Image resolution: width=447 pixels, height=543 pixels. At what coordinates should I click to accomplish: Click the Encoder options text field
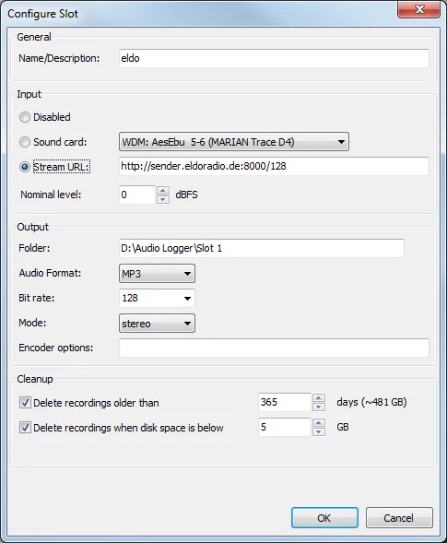274,348
